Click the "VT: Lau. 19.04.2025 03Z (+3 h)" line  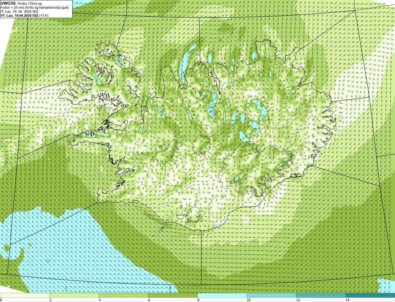24,15
